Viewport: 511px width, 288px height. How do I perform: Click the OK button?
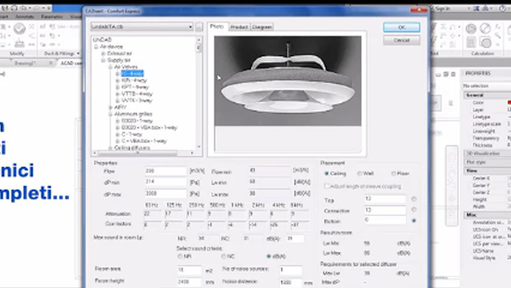(401, 27)
